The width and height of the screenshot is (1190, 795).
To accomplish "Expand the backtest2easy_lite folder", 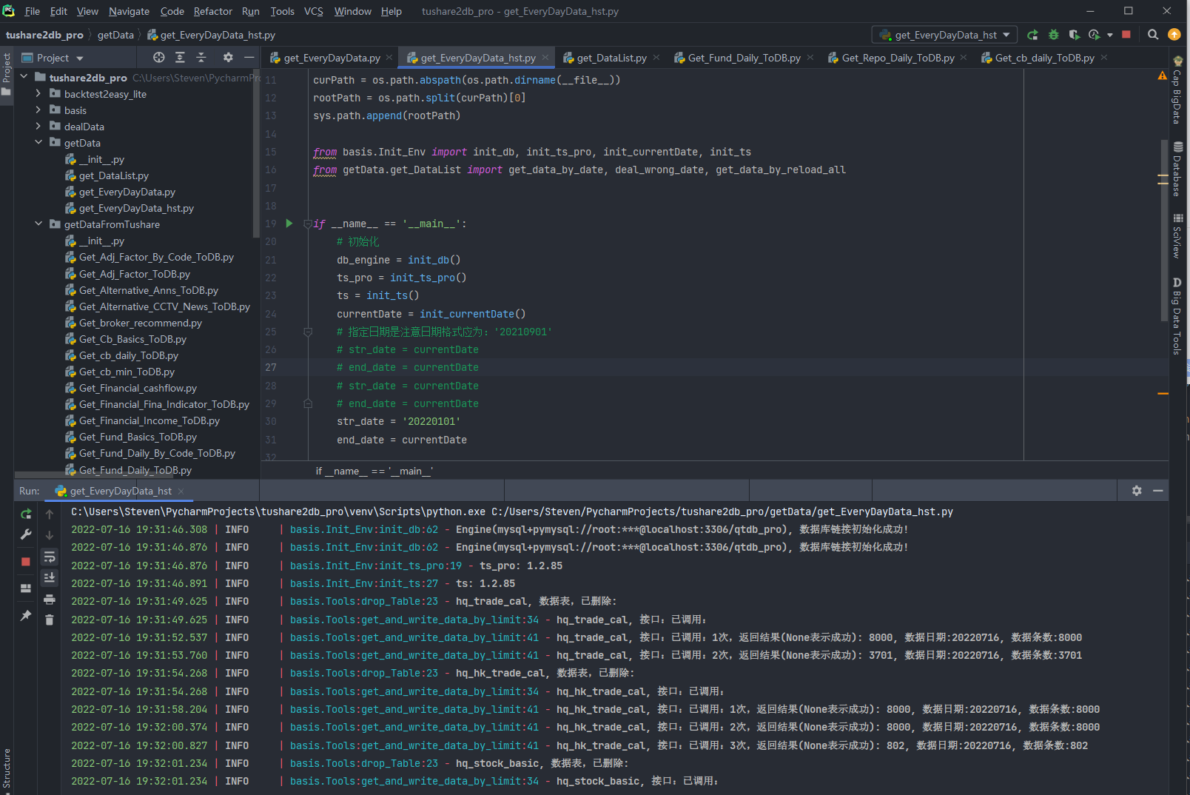I will (38, 94).
